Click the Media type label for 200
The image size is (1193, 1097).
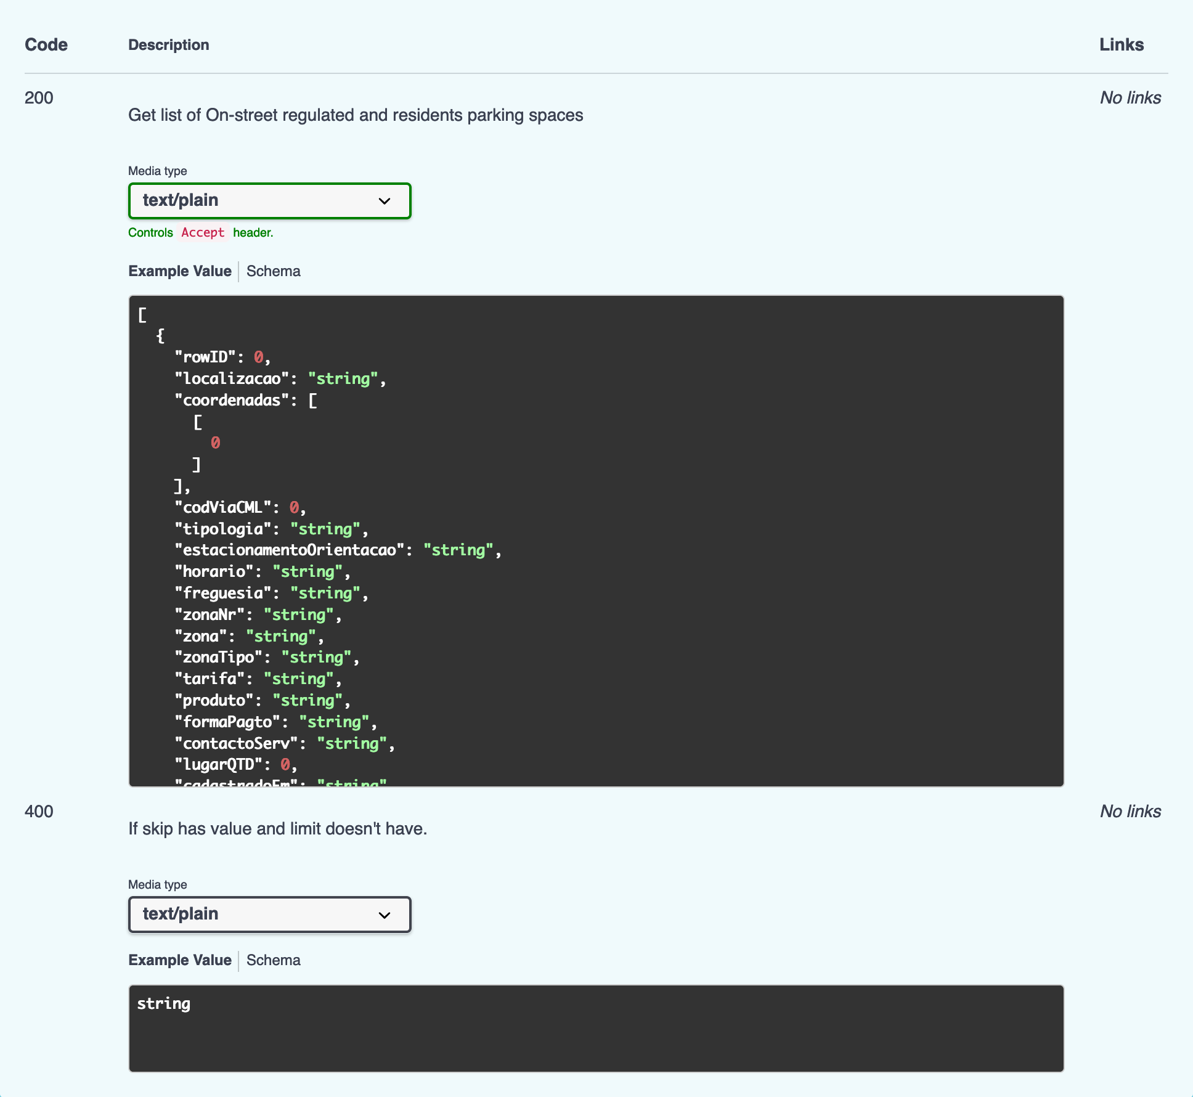click(x=158, y=171)
